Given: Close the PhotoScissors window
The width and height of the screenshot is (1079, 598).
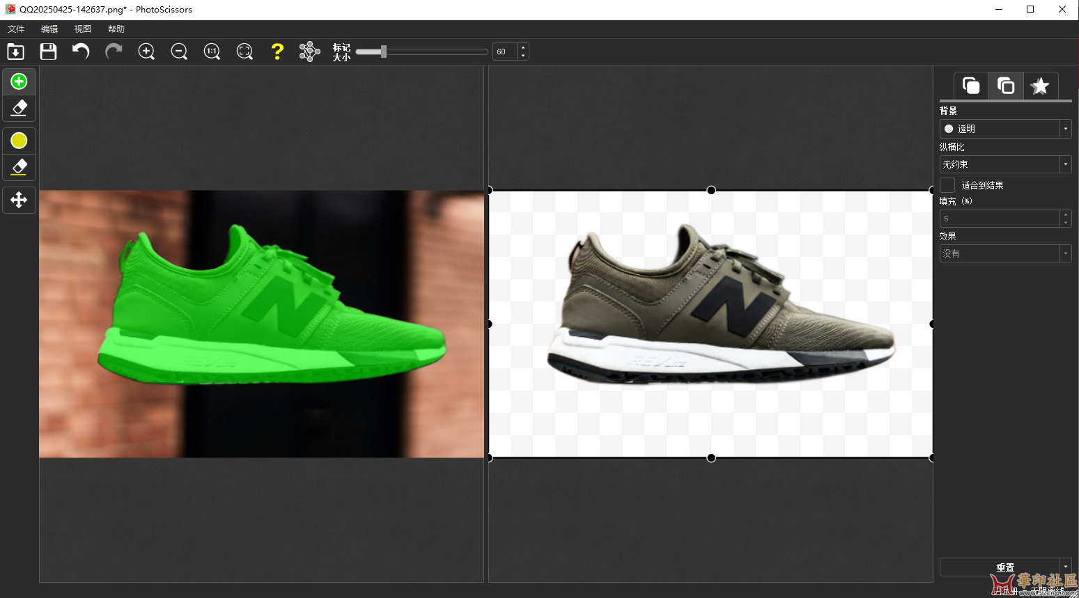Looking at the screenshot, I should click(x=1062, y=10).
